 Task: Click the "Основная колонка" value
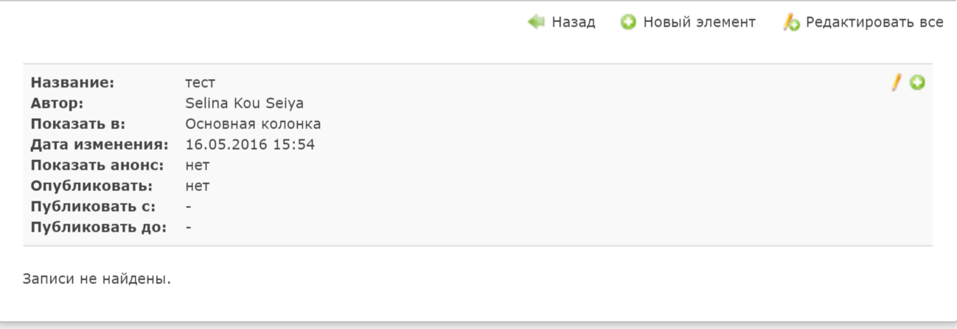253,124
